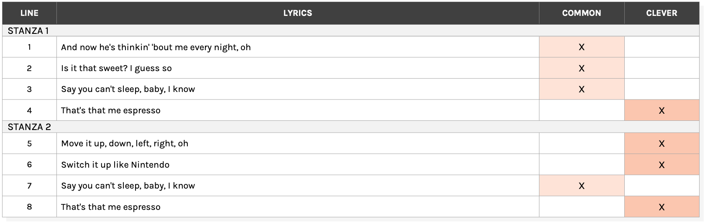The height and width of the screenshot is (222, 705).
Task: Check the empty Common cell for line 5
Action: (x=581, y=143)
